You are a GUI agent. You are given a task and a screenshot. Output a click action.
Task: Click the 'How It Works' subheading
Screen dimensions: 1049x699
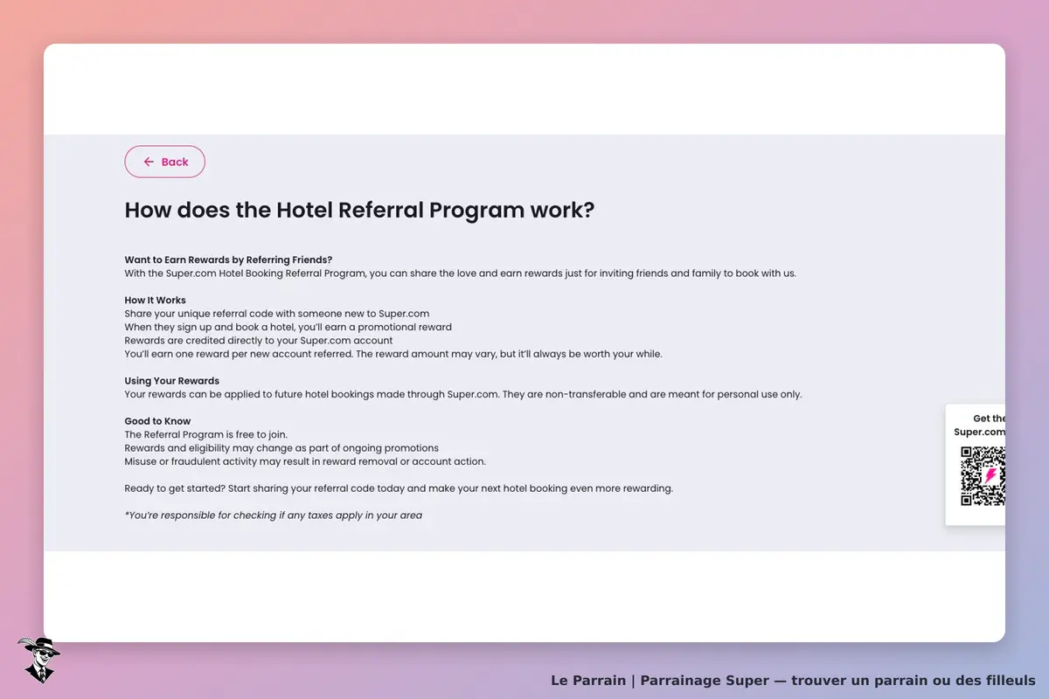(x=155, y=300)
